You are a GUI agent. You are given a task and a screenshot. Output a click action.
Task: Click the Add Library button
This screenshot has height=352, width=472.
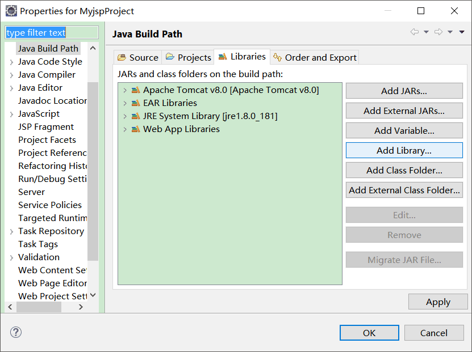click(x=404, y=150)
